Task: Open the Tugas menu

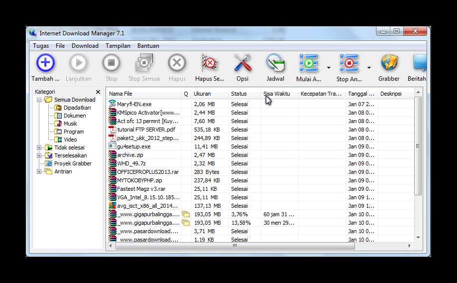Action: [x=41, y=46]
